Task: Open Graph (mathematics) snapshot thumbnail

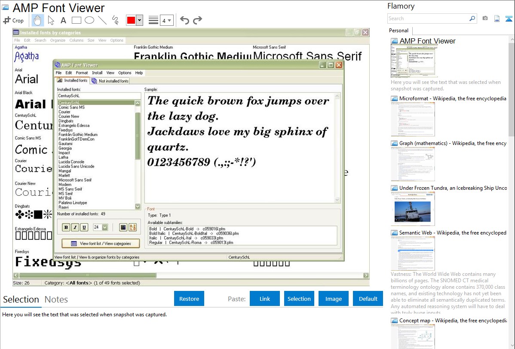Action: [413, 164]
